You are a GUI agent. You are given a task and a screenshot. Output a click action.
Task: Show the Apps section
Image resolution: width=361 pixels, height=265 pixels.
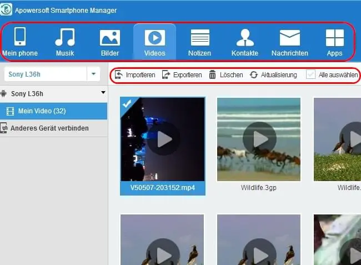point(334,43)
